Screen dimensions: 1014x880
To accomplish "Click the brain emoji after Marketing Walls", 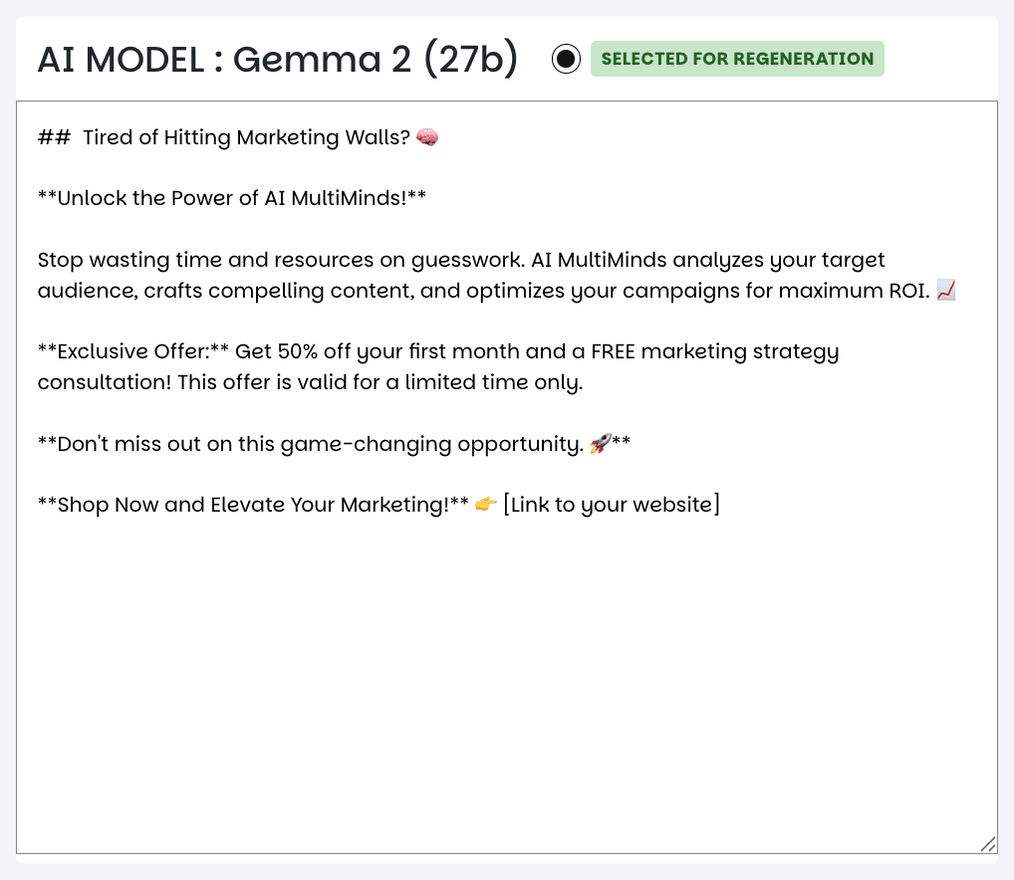I will point(426,137).
